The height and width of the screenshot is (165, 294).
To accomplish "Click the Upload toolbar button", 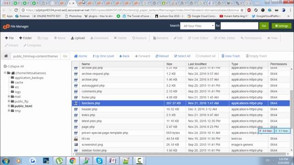I will (x=78, y=38).
